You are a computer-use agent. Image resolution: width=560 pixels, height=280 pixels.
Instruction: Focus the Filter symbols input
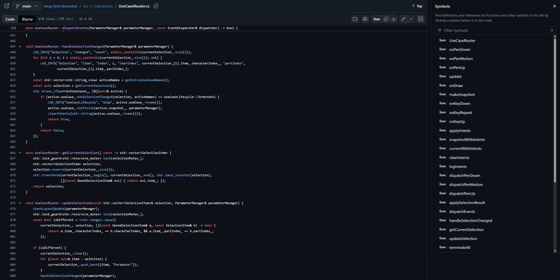(496, 30)
